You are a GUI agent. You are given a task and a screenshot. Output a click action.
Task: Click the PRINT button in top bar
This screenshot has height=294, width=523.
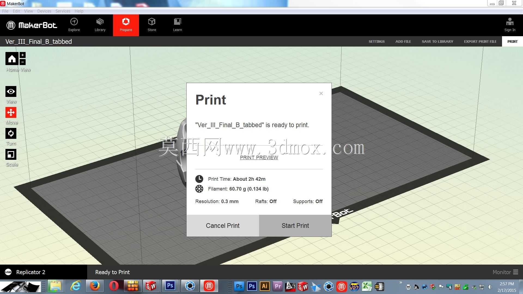click(x=512, y=42)
